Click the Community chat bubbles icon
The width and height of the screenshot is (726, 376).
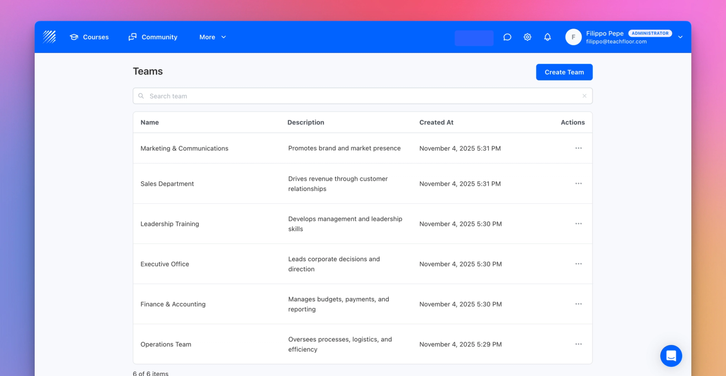point(132,37)
